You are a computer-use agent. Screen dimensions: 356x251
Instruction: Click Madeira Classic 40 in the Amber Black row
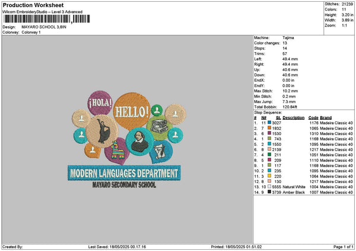tap(336, 192)
